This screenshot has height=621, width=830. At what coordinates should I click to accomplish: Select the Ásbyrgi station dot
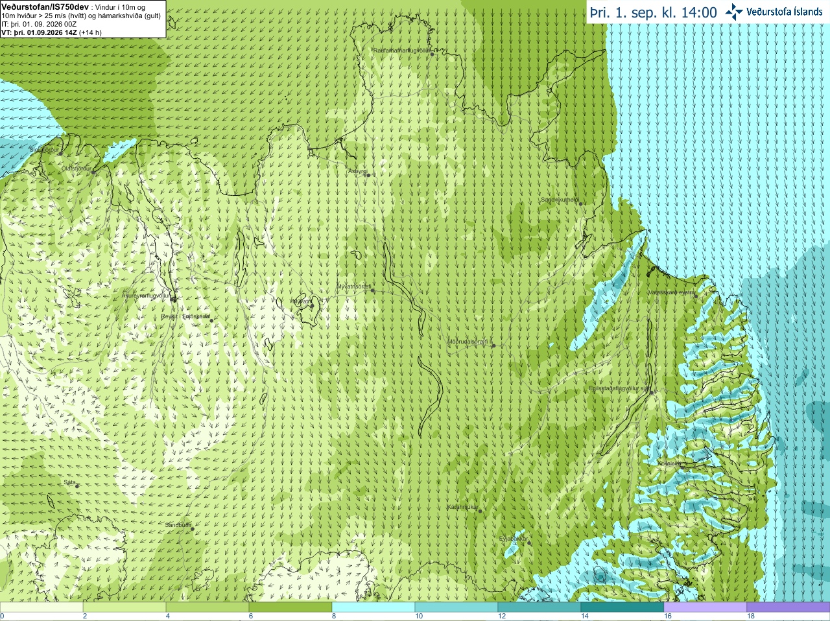click(367, 175)
